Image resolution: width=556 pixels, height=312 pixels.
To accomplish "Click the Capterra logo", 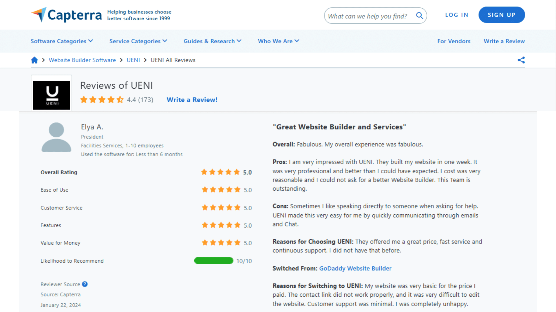I will (67, 15).
